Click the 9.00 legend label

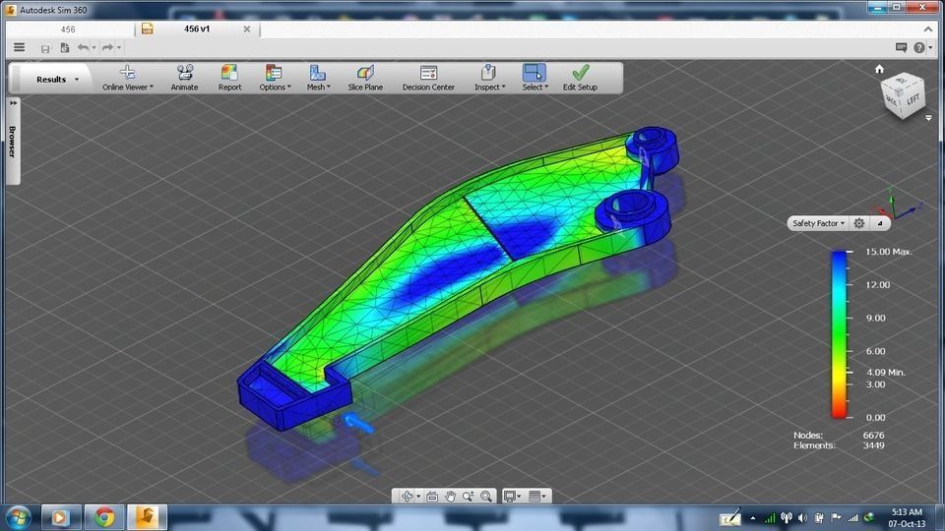[876, 318]
